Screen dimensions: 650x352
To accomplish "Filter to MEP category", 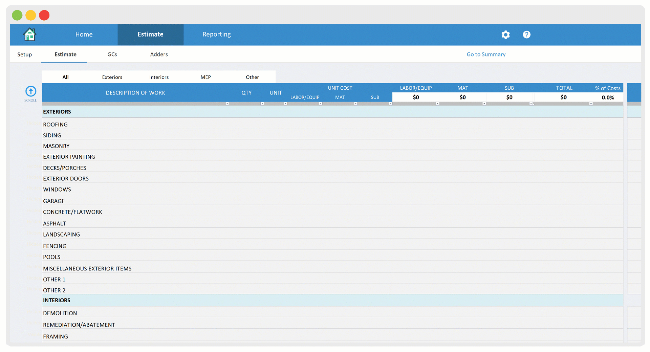I will point(205,77).
